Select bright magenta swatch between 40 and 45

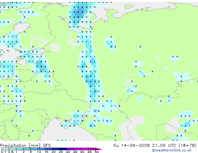coord(85,149)
